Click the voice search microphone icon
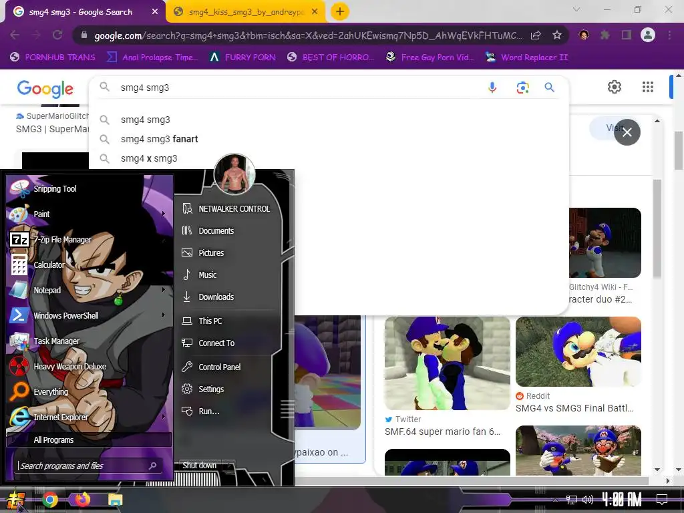Viewport: 684px width, 513px height. 492,88
